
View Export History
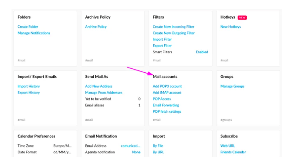[29, 92]
